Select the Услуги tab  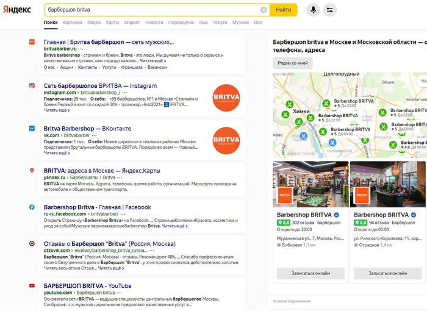point(220,23)
